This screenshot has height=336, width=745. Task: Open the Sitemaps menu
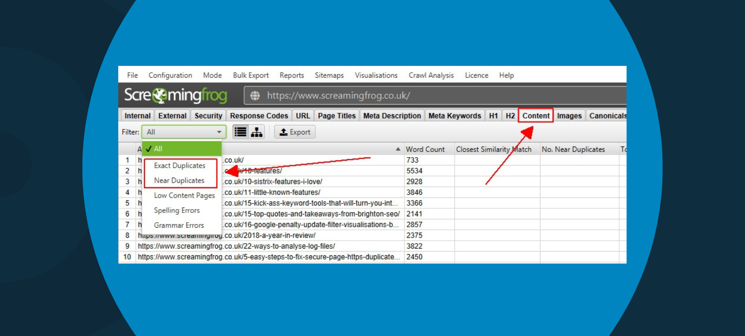[329, 75]
